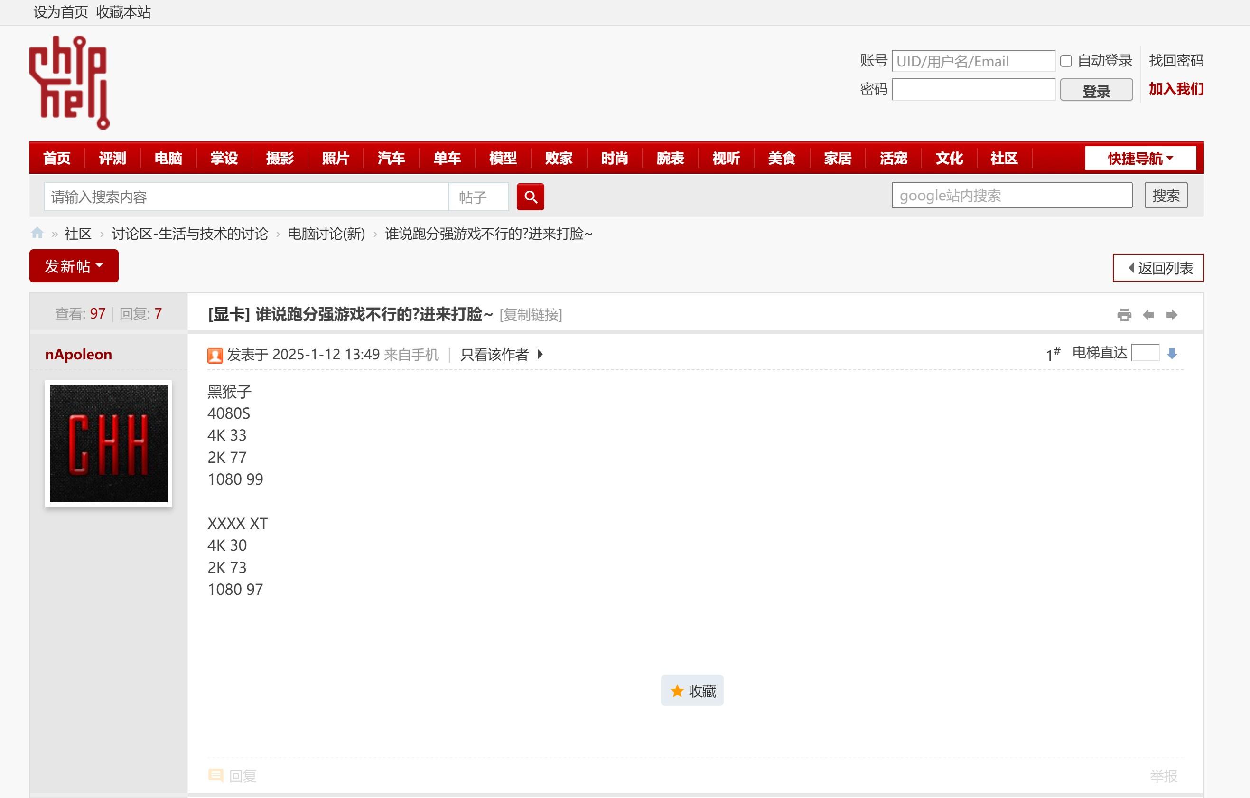This screenshot has width=1250, height=798.
Task: Click the nApoleon avatar image
Action: point(109,443)
